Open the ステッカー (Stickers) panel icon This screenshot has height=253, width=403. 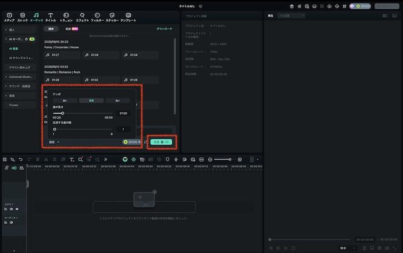[x=112, y=17]
